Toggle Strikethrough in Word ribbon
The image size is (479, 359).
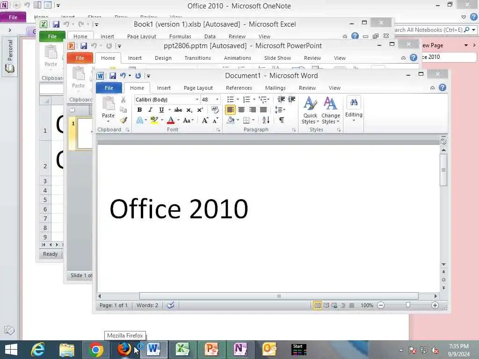(178, 110)
